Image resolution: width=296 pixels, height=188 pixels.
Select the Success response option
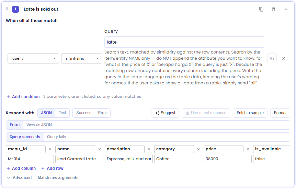(x=84, y=113)
